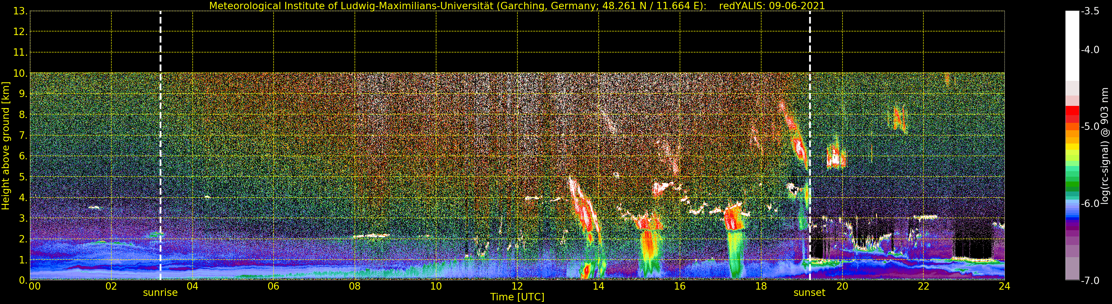
Task: Click the '13.' height tick label
Action: (x=20, y=11)
